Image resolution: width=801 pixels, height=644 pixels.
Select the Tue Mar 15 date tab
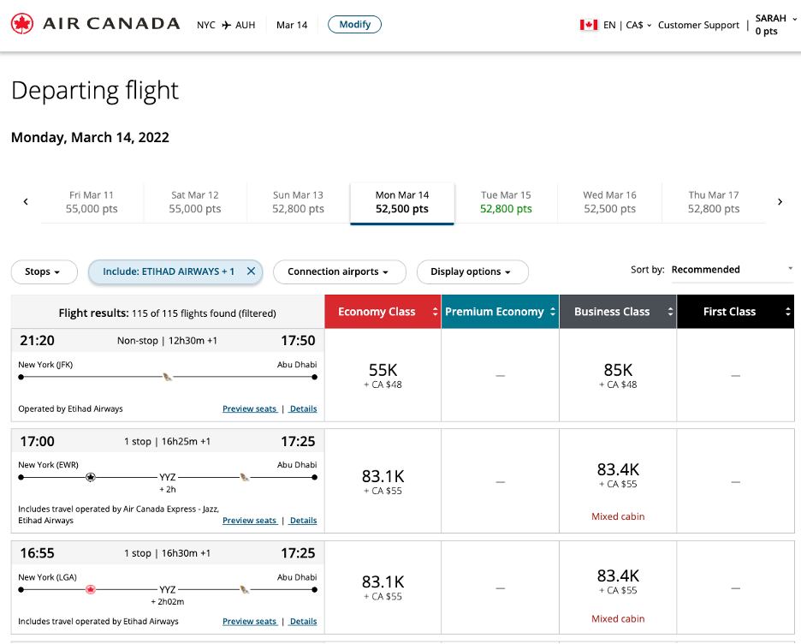pos(505,202)
